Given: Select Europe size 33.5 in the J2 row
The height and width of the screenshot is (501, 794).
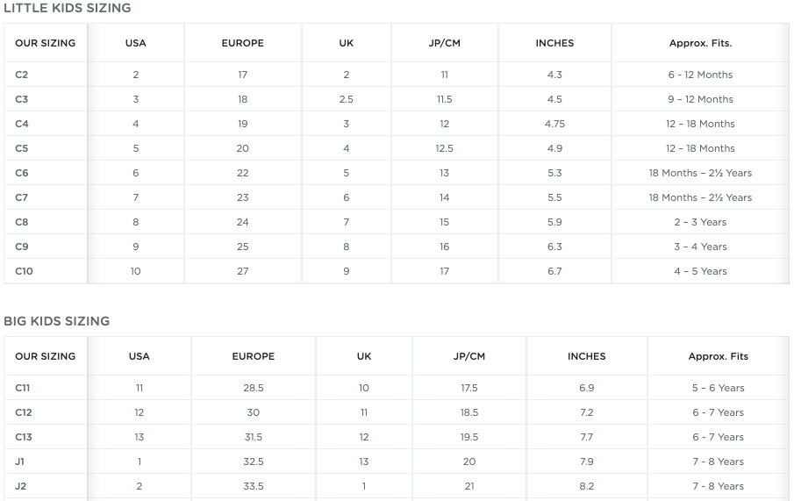Looking at the screenshot, I should tap(254, 486).
